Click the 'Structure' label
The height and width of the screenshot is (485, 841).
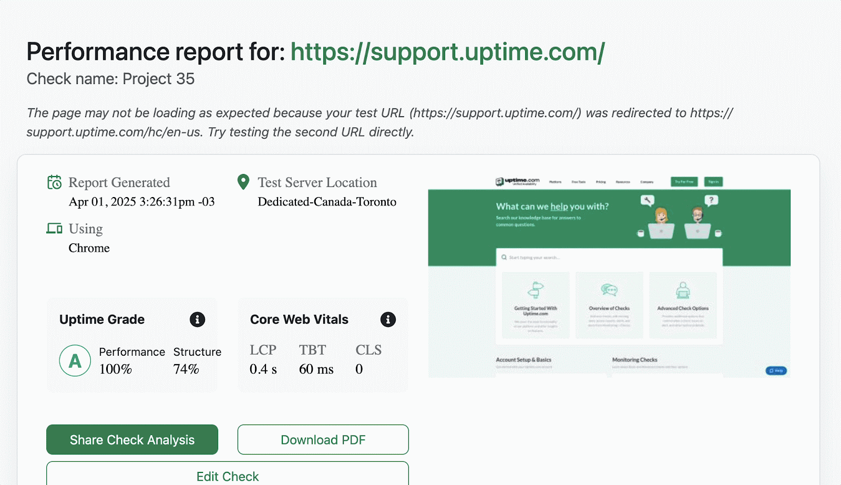point(197,352)
